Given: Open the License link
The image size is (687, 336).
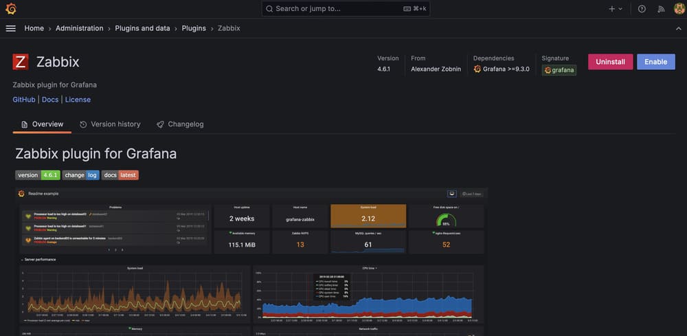Looking at the screenshot, I should click(78, 100).
